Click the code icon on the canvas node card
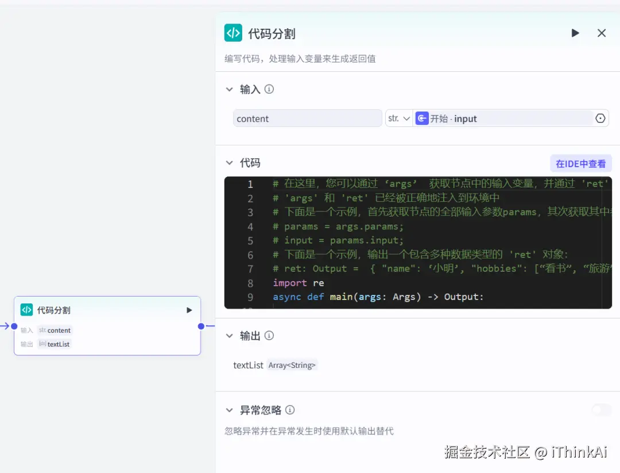Screen dimensions: 620x473 point(26,310)
